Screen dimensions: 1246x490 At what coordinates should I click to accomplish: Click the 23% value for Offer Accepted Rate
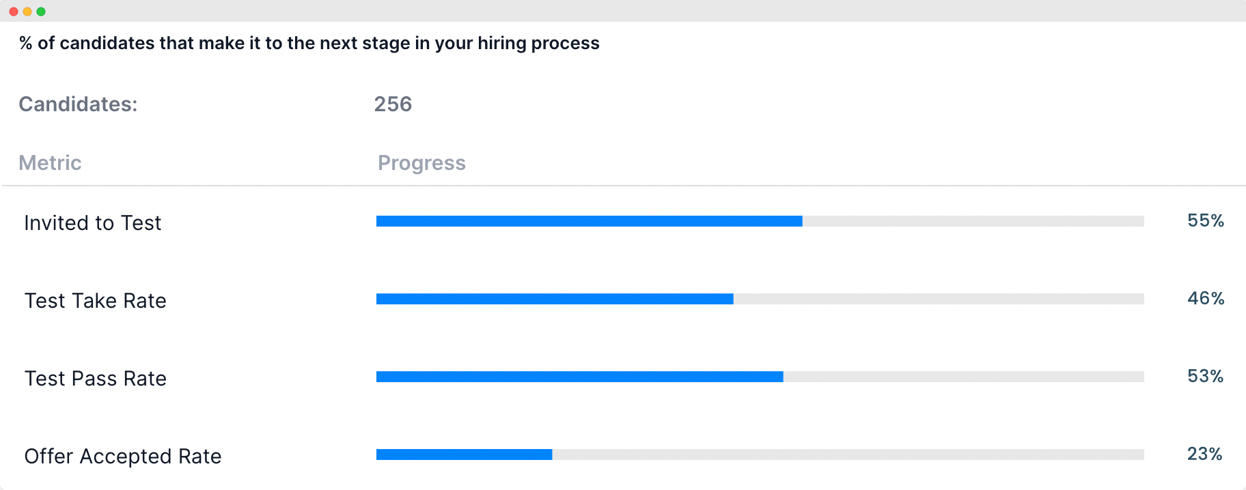coord(1205,454)
